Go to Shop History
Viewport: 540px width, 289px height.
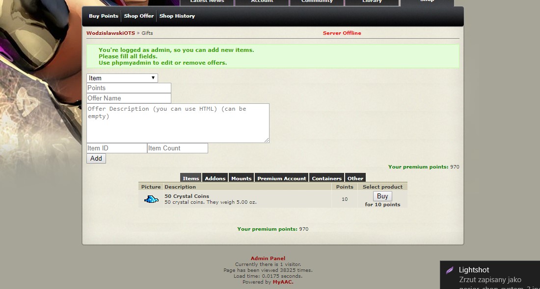coord(177,16)
